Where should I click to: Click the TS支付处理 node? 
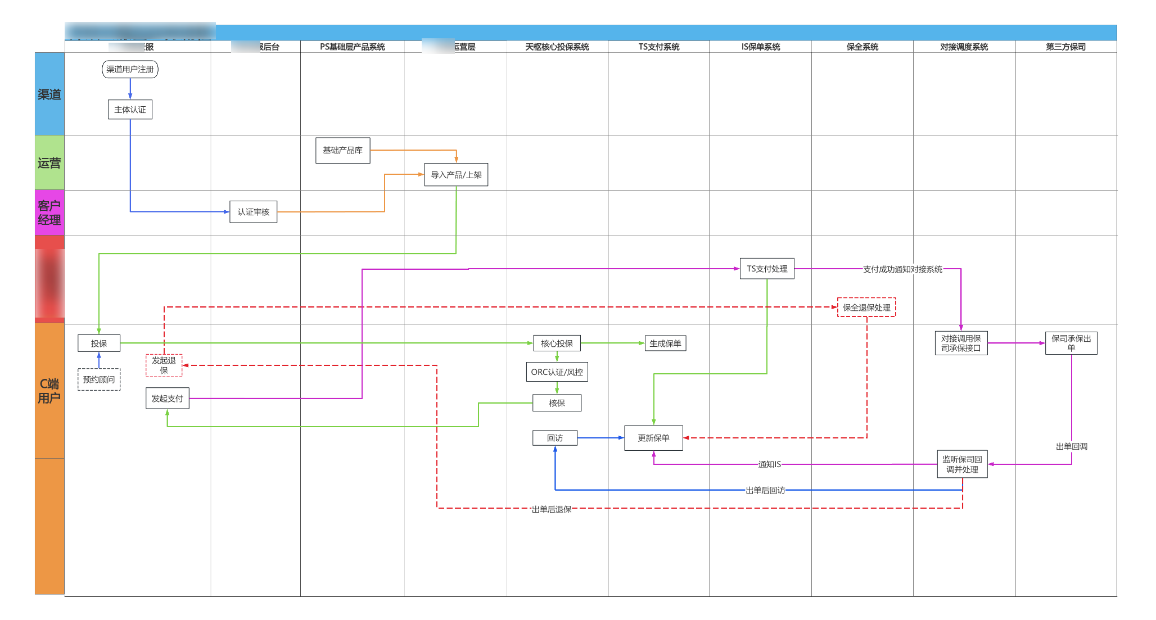pyautogui.click(x=767, y=269)
